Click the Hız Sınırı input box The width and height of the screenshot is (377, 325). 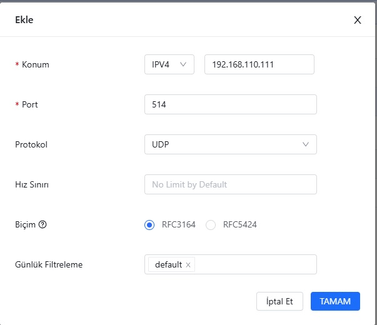point(230,184)
